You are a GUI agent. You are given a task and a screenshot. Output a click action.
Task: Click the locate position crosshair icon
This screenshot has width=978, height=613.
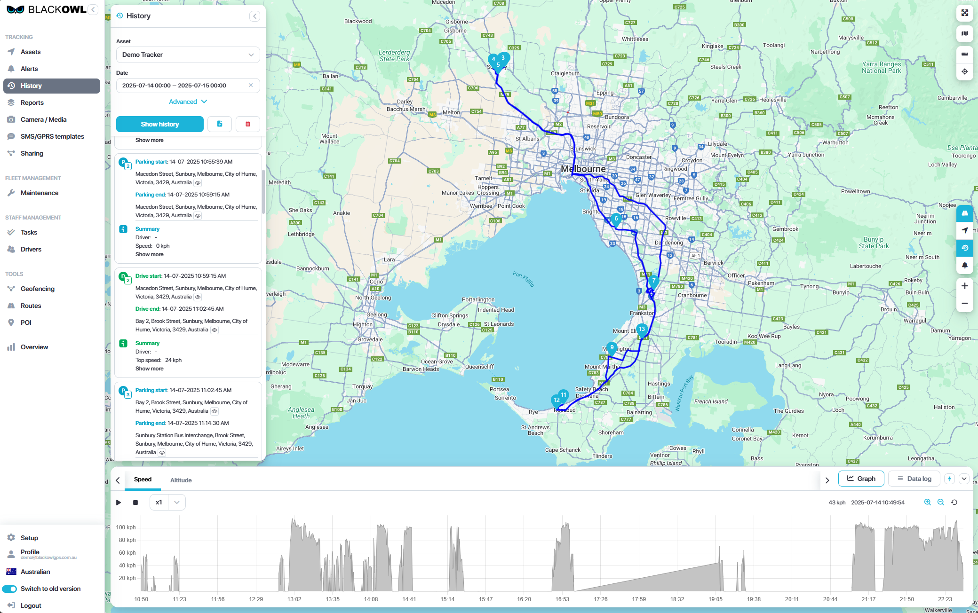tap(964, 71)
